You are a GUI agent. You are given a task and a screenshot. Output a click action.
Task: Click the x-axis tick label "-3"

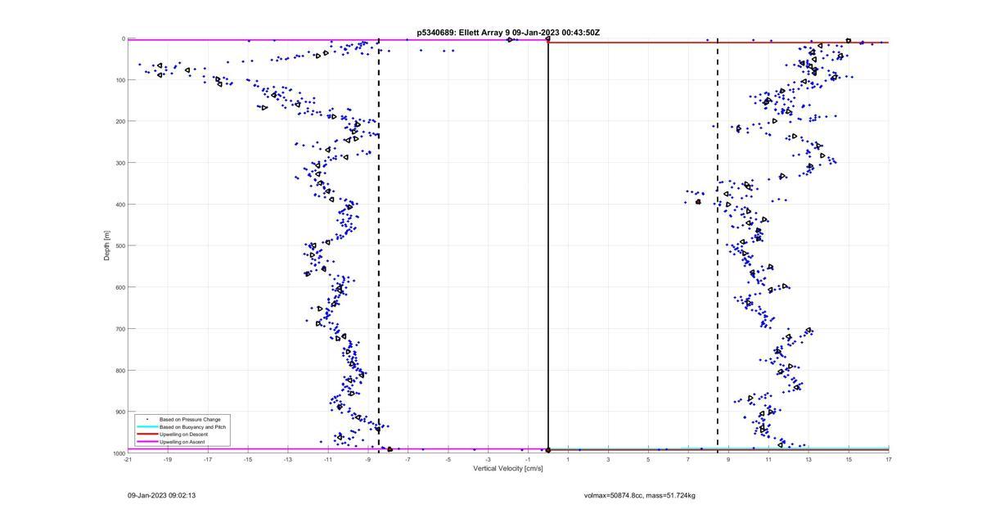[x=489, y=460]
